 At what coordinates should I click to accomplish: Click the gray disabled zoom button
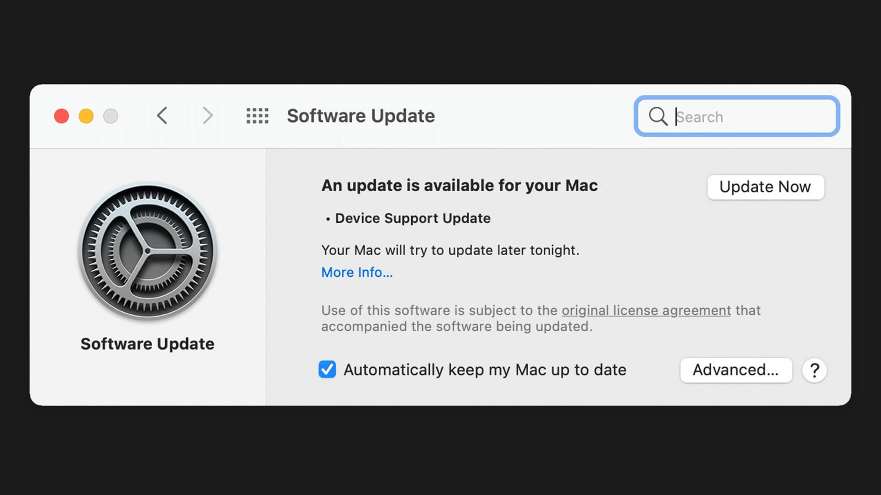(x=111, y=116)
